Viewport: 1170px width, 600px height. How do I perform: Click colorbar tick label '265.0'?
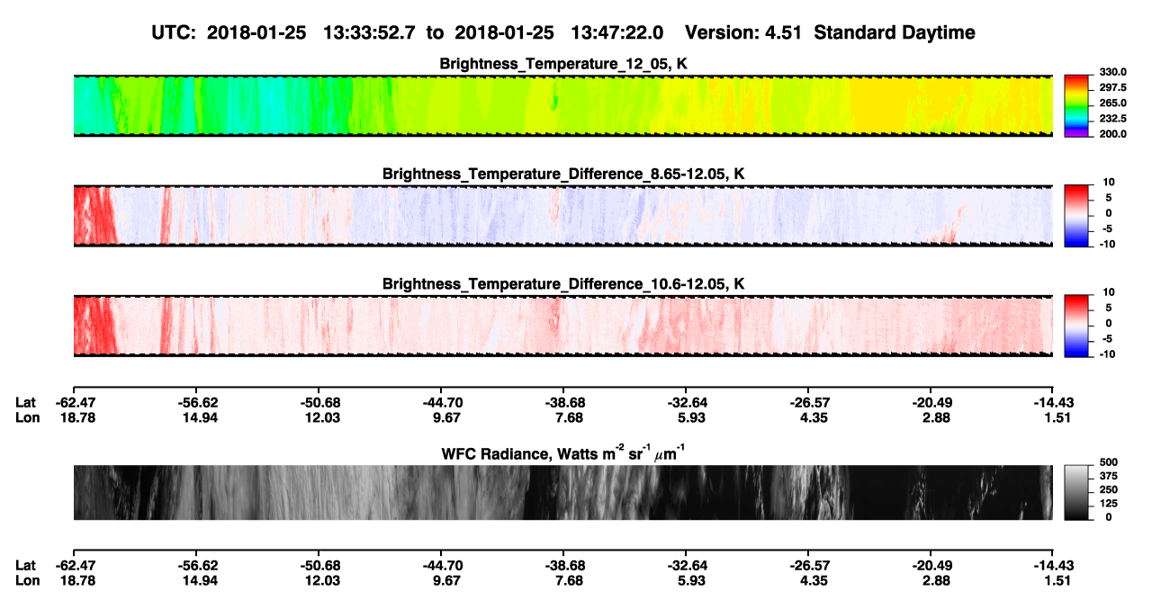pos(1113,103)
